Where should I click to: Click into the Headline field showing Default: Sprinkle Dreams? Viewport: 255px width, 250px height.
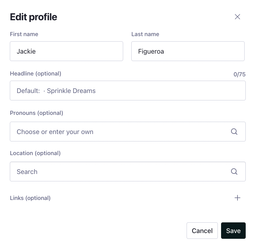pos(128,91)
